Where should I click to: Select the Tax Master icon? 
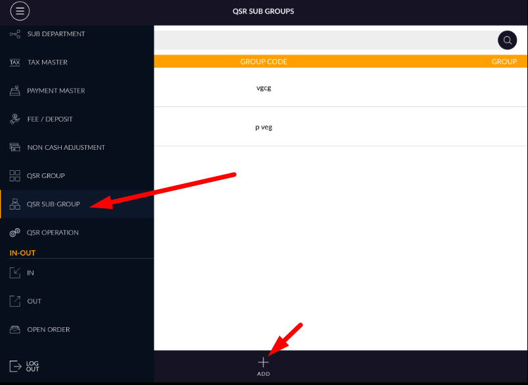tap(15, 62)
